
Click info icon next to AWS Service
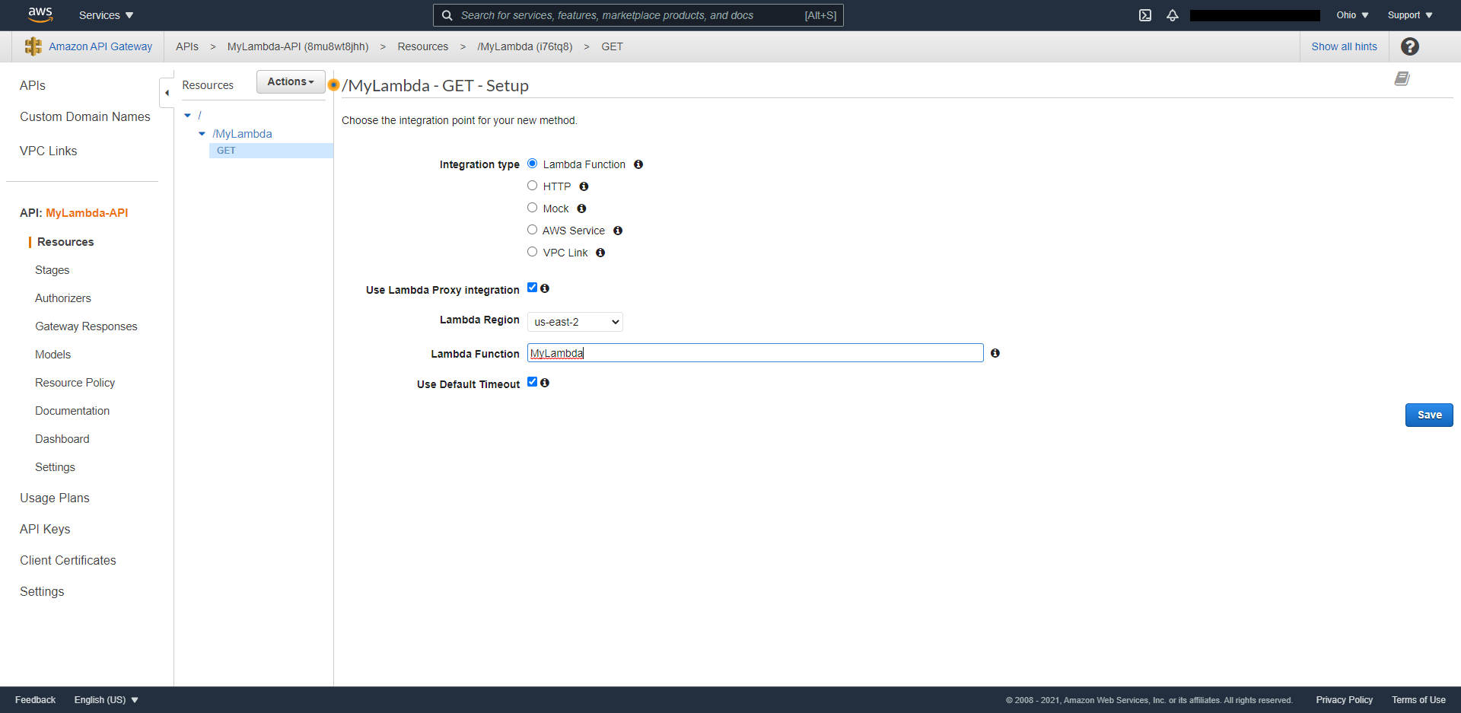618,231
